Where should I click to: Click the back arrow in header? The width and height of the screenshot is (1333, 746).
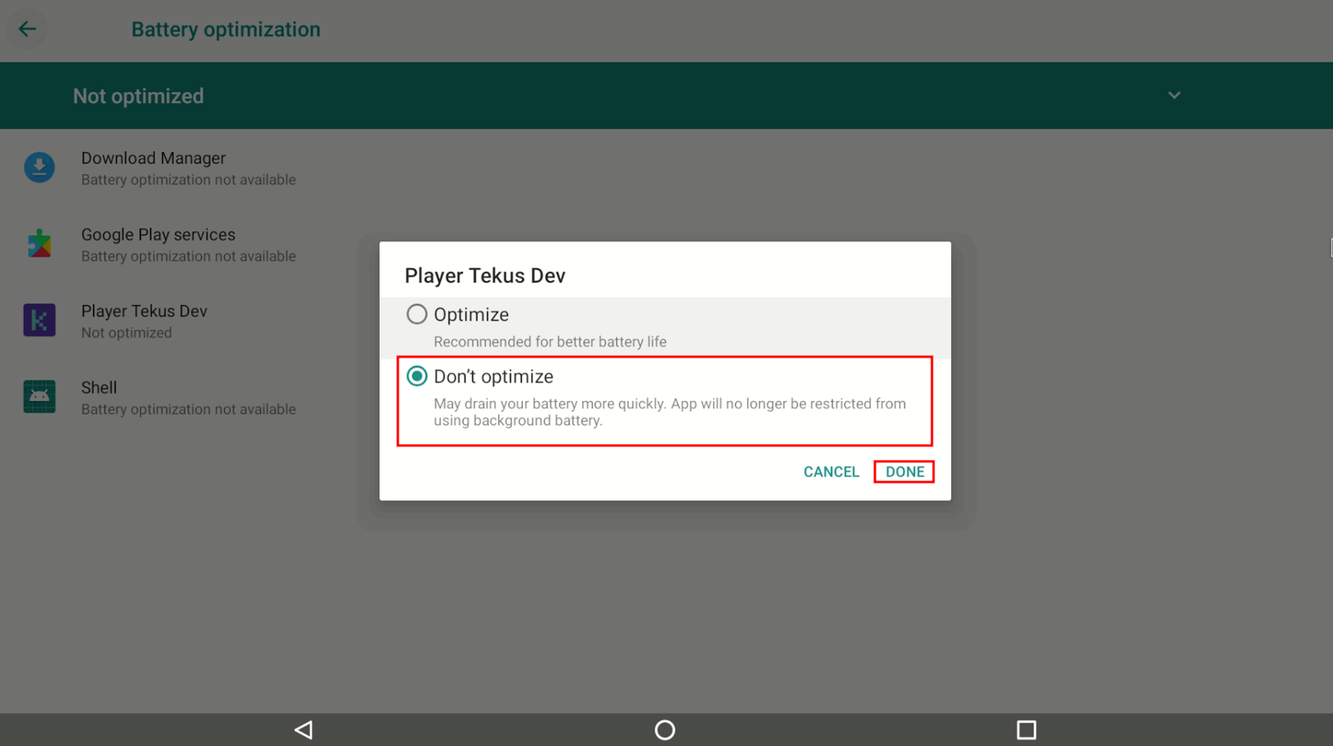[27, 29]
